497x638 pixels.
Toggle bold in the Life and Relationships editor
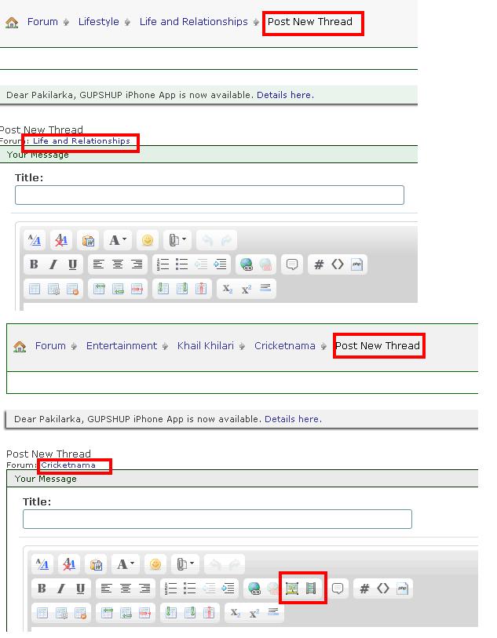tap(34, 264)
